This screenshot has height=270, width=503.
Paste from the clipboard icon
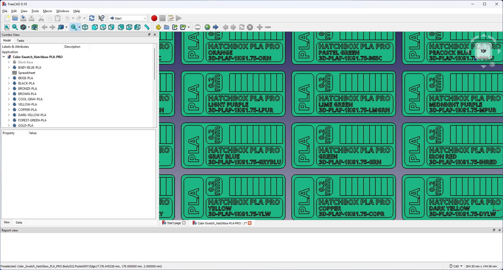coord(58,18)
